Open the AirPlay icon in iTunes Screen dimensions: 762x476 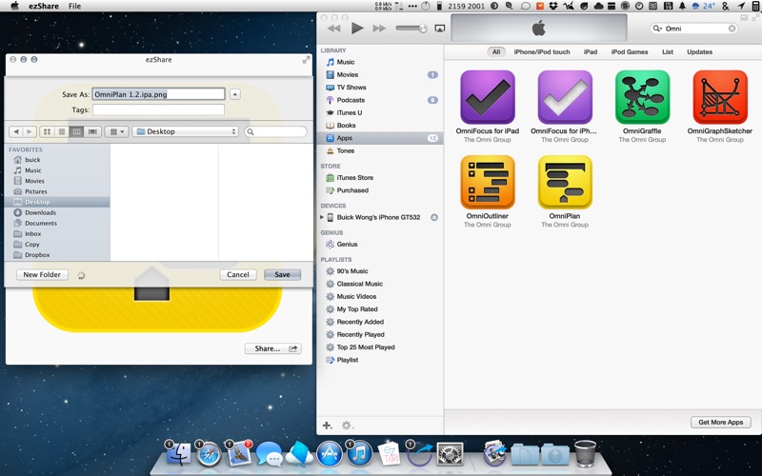439,29
